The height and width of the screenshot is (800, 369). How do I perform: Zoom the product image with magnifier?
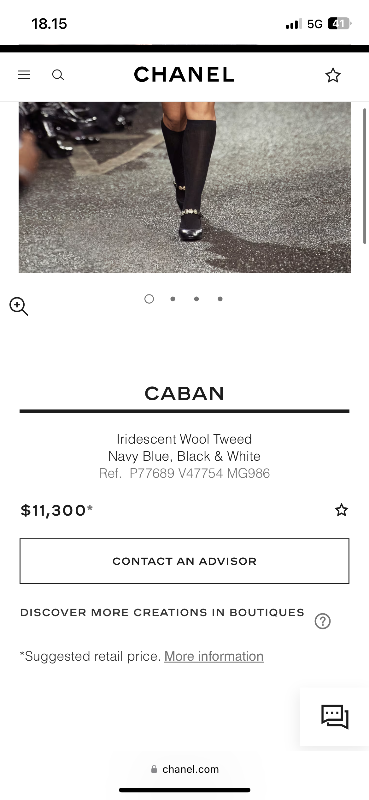19,306
